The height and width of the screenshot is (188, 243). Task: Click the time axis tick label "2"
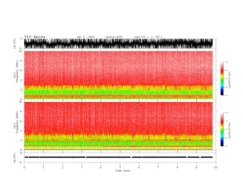(63, 167)
